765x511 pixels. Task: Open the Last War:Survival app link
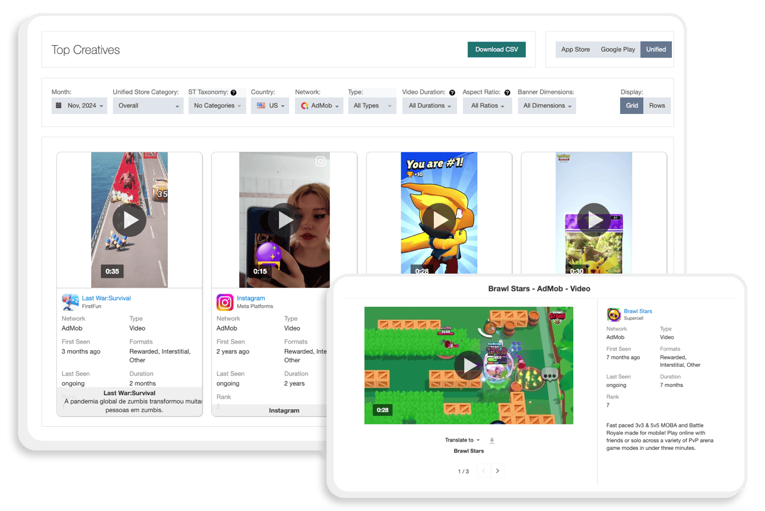(106, 298)
